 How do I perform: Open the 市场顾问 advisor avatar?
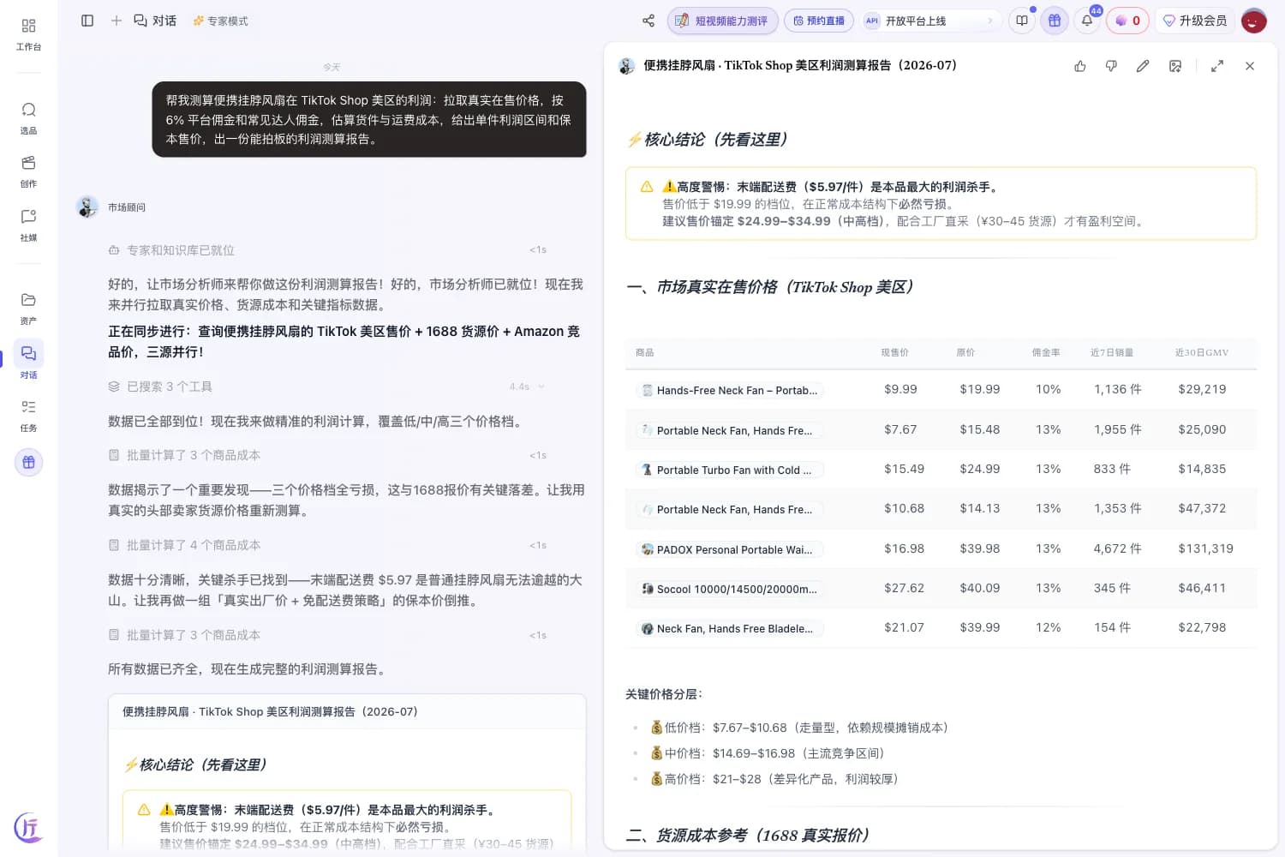(x=87, y=207)
